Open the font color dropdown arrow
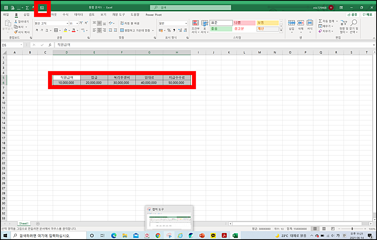 pyautogui.click(x=77, y=30)
